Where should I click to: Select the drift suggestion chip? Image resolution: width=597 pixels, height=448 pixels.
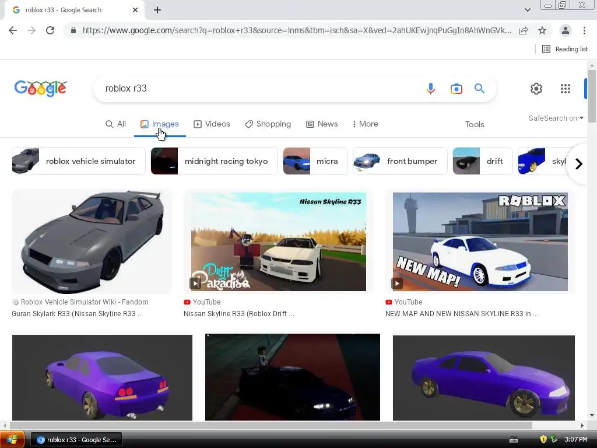pyautogui.click(x=482, y=161)
